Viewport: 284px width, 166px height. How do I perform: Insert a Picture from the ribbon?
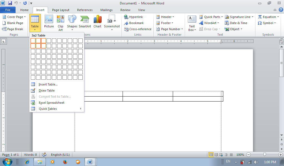coord(49,22)
